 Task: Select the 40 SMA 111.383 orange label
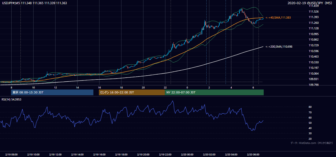[278, 18]
